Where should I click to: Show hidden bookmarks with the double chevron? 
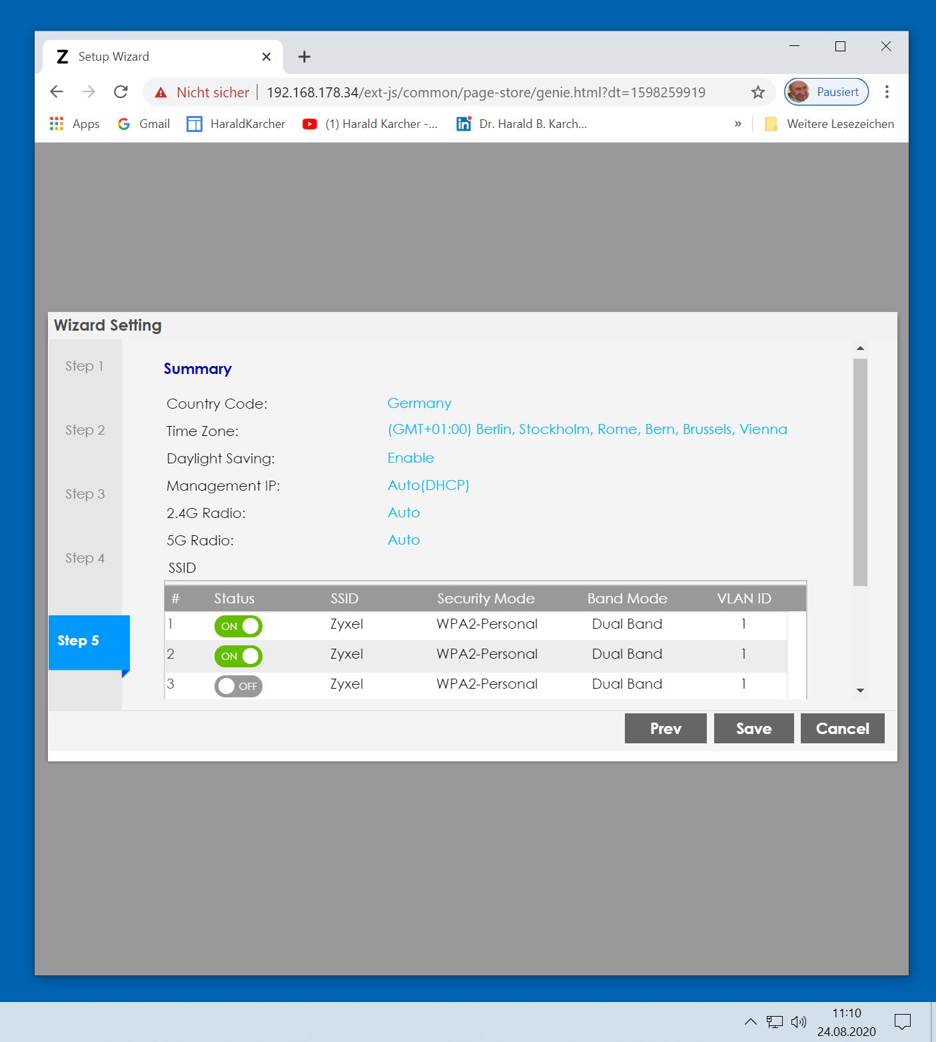click(737, 123)
